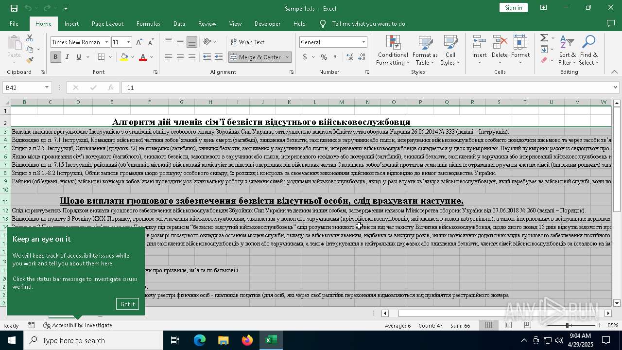Click Insert Function fx icon

(111, 87)
